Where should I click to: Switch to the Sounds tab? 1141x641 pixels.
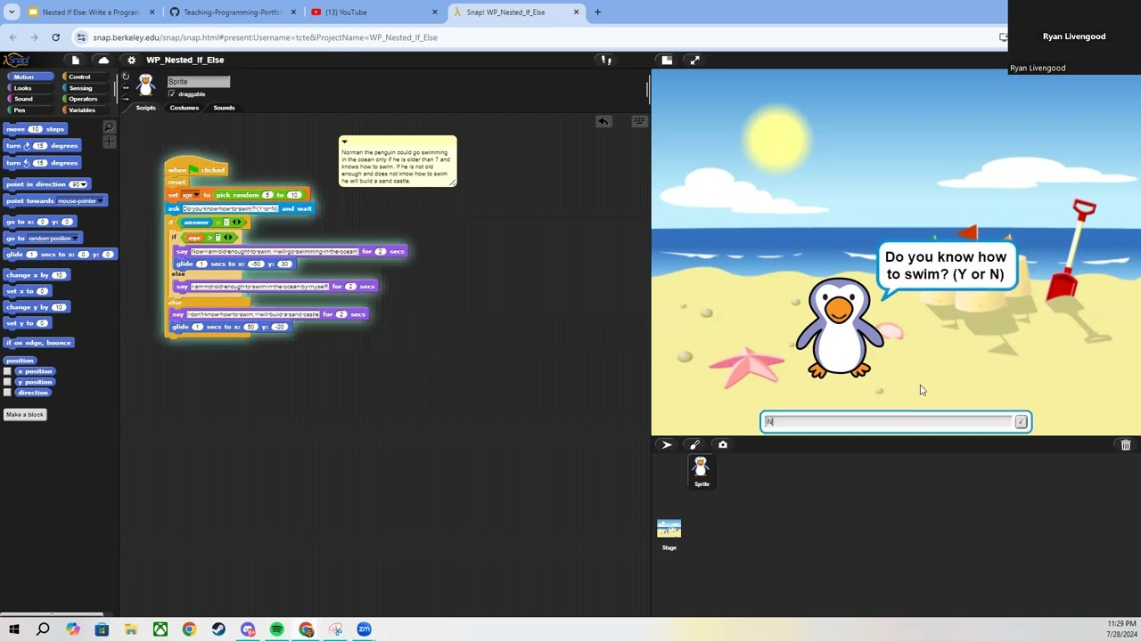224,108
